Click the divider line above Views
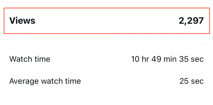Screen dimensions: 213x105 [x=106, y=2]
